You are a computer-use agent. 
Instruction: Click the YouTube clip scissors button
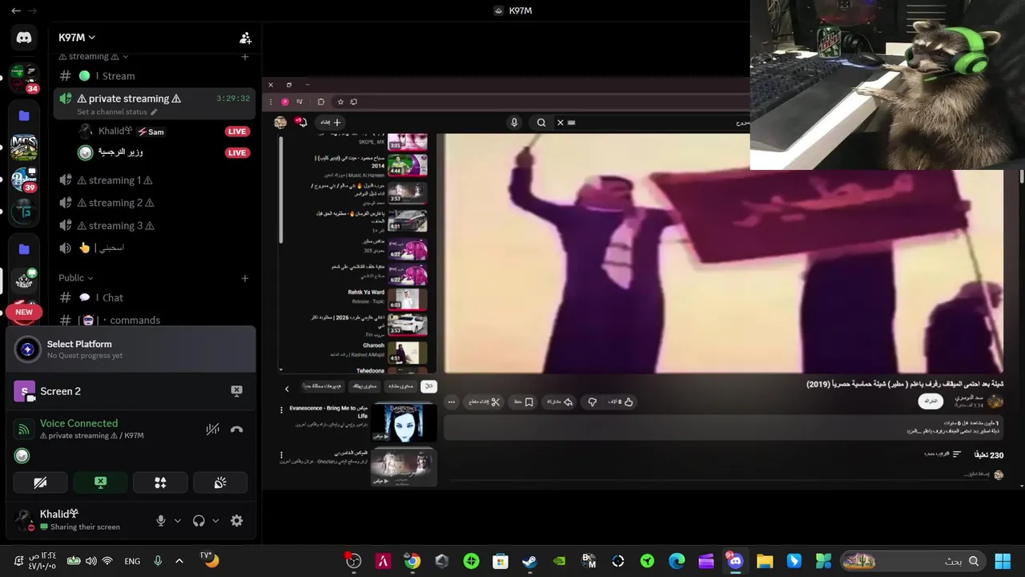485,402
